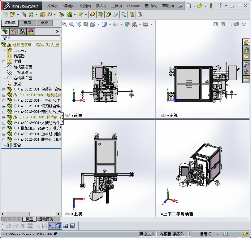The image size is (251, 238).
Task: Select the 配合 mates folder in tree
Action: click(x=17, y=145)
